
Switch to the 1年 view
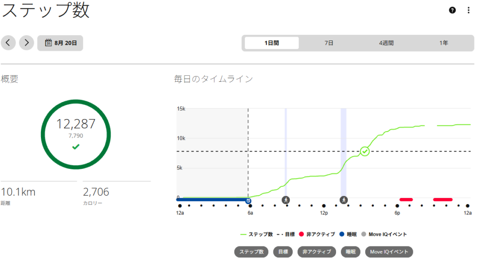click(x=443, y=43)
